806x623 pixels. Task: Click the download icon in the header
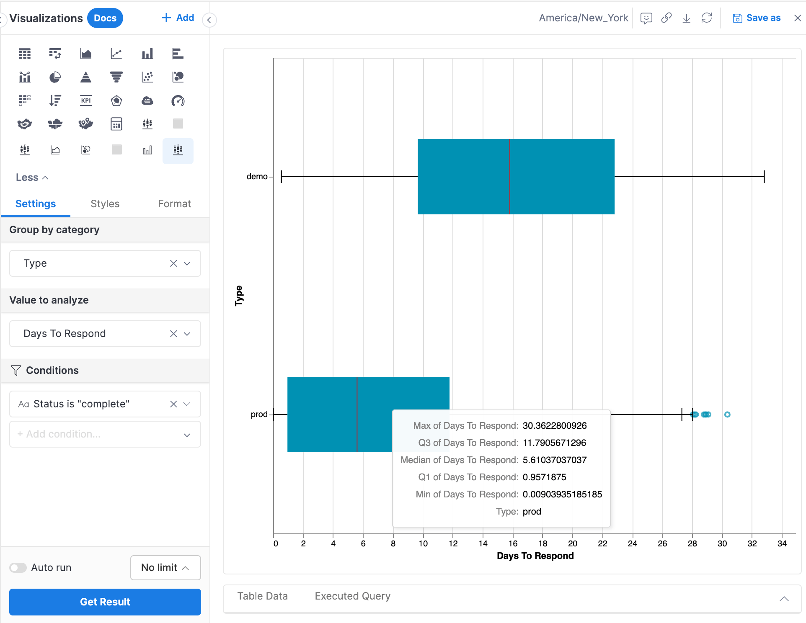click(686, 18)
